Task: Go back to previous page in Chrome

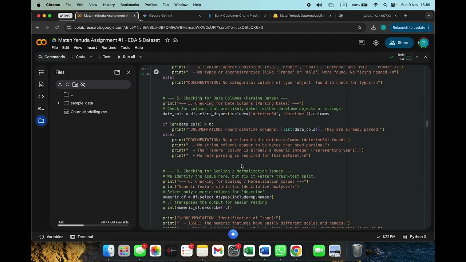Action: pos(37,27)
